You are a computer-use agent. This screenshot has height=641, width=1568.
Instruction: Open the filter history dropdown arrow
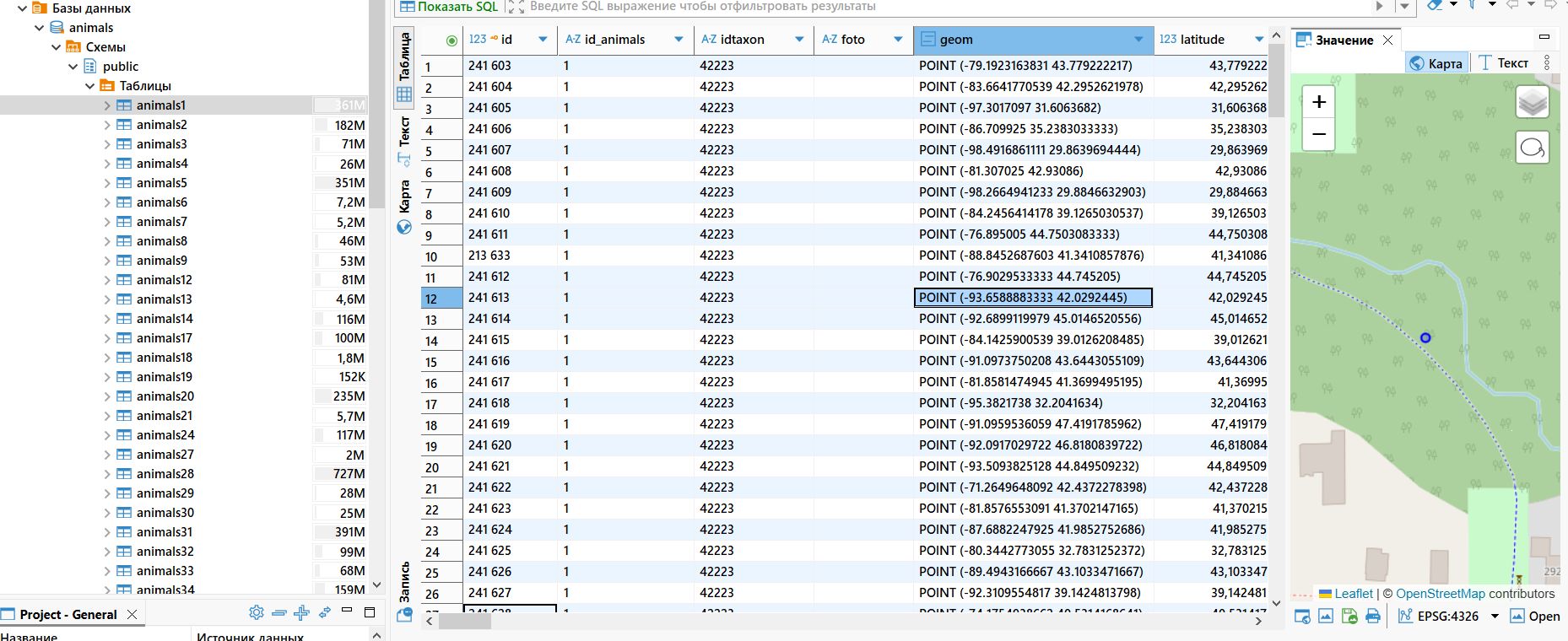[1404, 6]
